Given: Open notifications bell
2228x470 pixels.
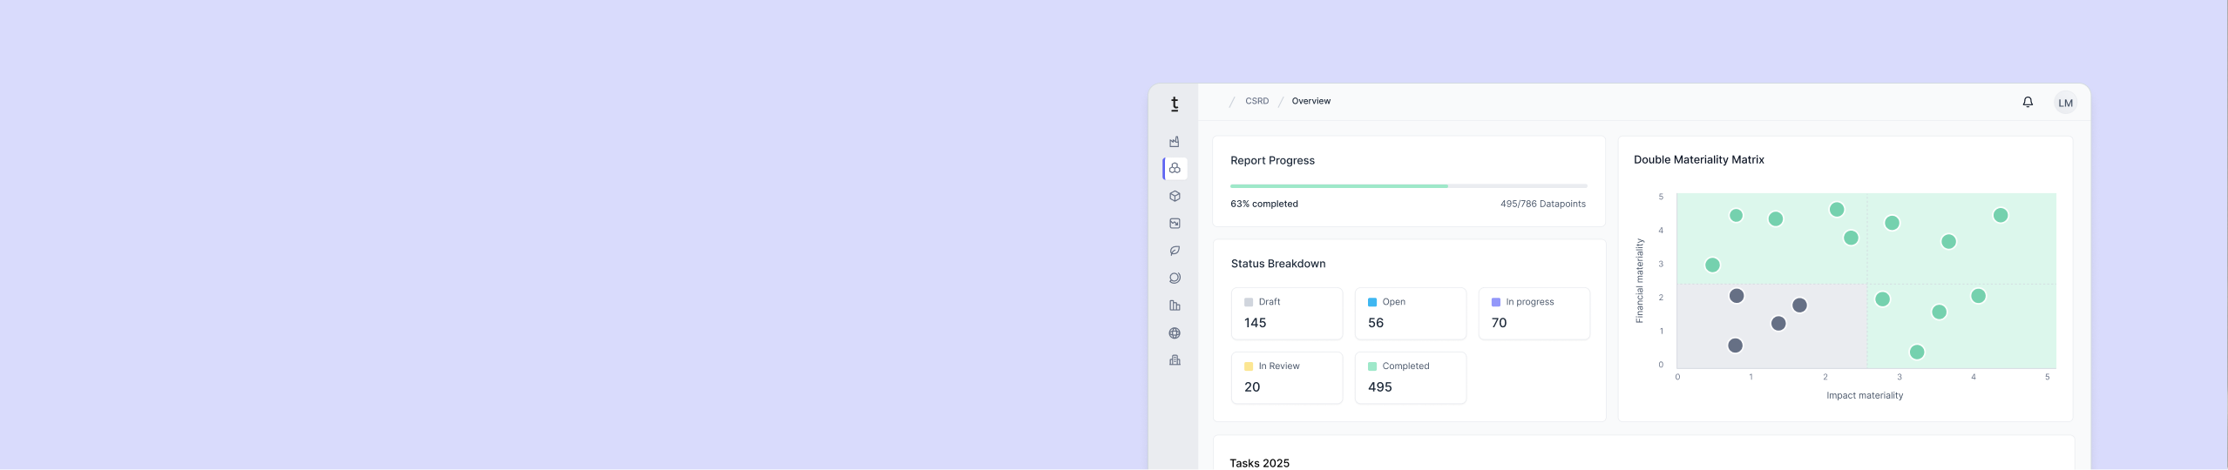Looking at the screenshot, I should 2028,102.
